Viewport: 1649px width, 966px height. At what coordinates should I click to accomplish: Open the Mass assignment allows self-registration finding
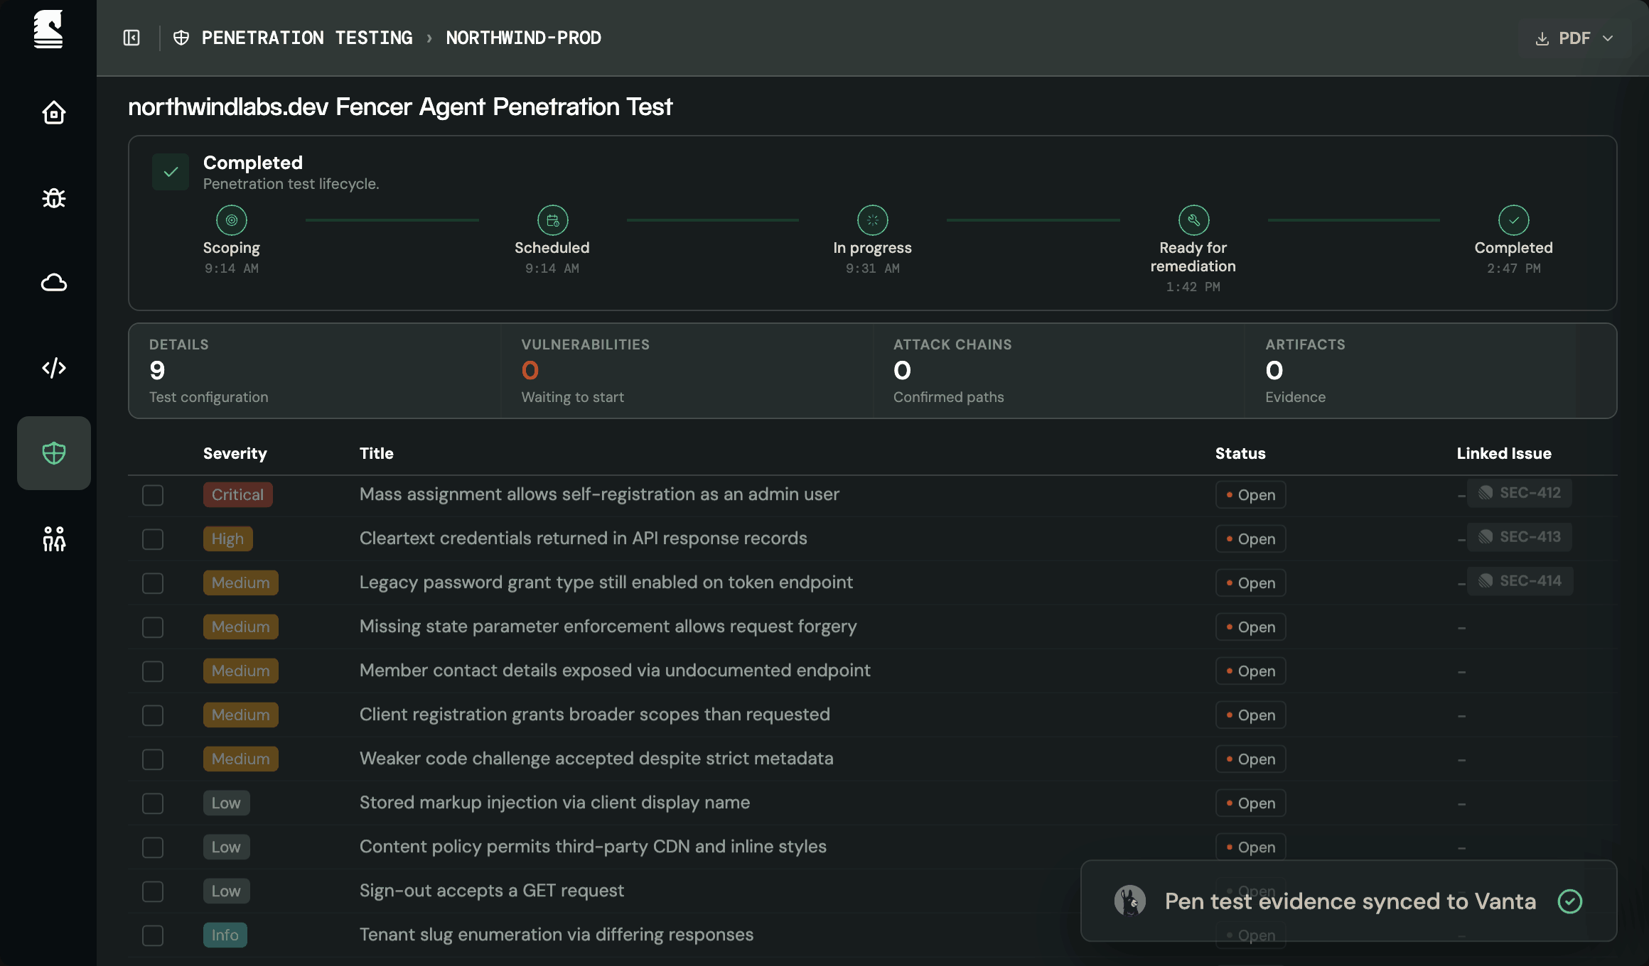coord(599,494)
